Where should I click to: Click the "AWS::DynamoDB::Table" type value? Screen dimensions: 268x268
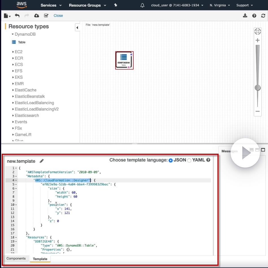[x=75, y=245]
